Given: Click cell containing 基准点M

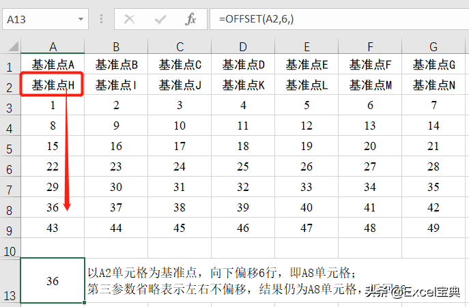Looking at the screenshot, I should point(370,85).
